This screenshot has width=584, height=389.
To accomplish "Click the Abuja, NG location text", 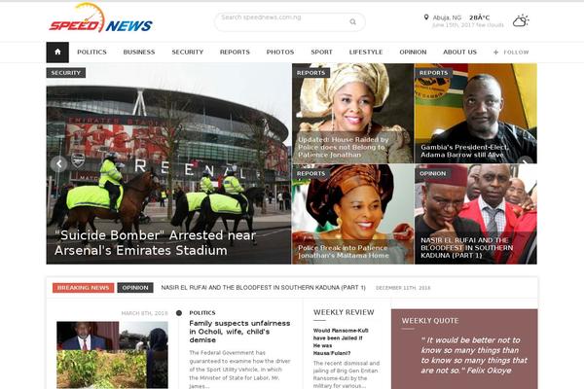I will click(x=447, y=18).
